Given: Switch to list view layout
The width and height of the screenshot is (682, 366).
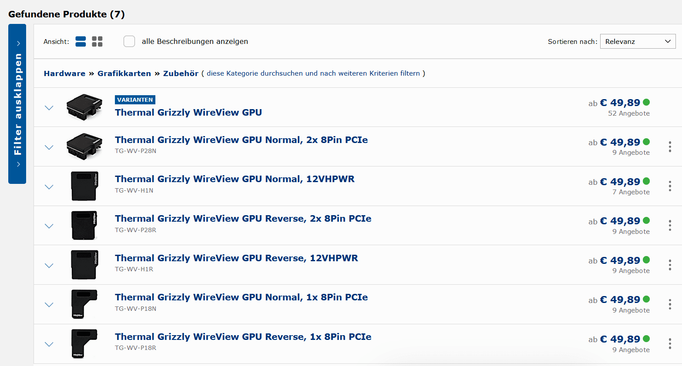Looking at the screenshot, I should coord(81,41).
